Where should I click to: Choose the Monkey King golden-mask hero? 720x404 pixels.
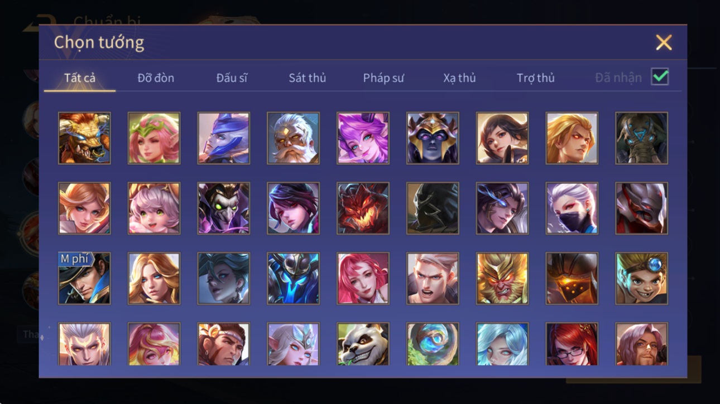pyautogui.click(x=502, y=278)
